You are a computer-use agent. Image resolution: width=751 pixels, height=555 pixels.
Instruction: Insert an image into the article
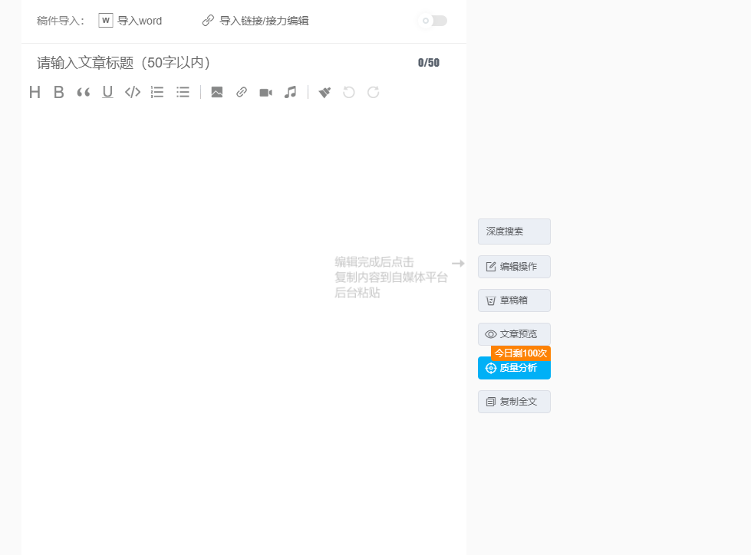pyautogui.click(x=216, y=92)
